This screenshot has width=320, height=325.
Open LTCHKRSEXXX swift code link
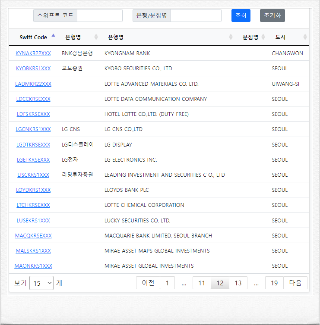click(33, 205)
